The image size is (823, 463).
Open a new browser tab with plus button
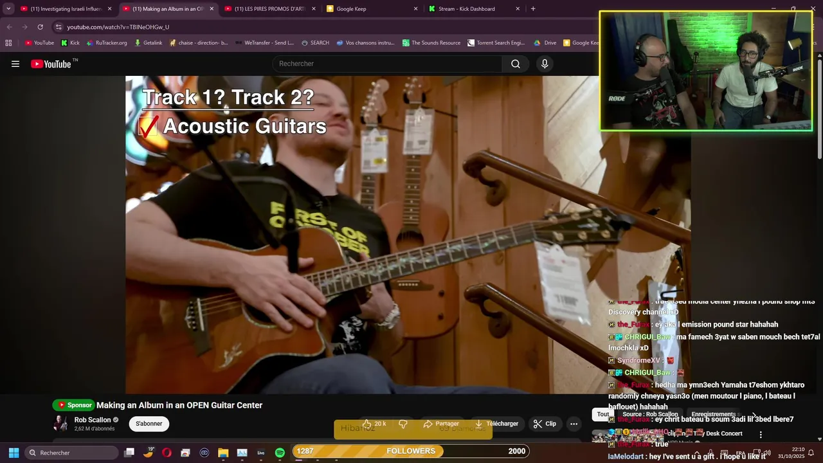pyautogui.click(x=533, y=9)
